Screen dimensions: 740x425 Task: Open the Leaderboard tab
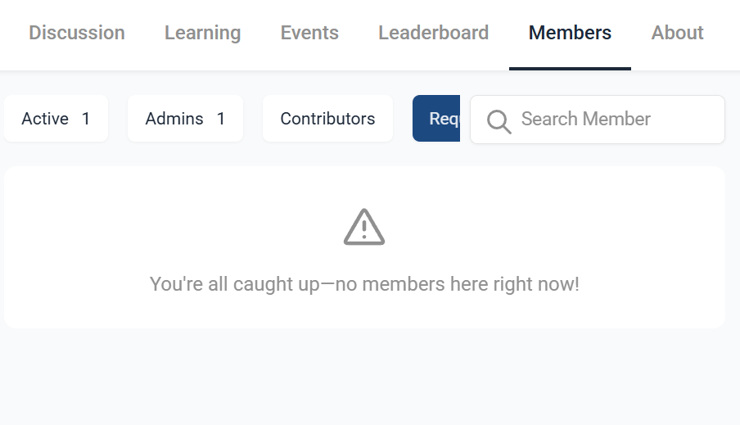coord(433,33)
